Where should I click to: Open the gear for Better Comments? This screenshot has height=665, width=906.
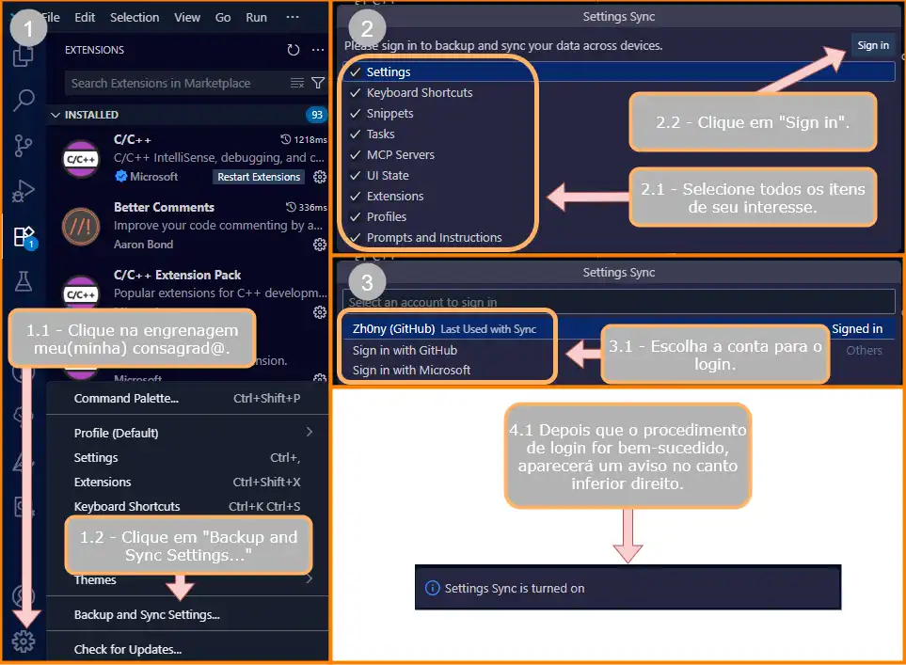pos(320,245)
